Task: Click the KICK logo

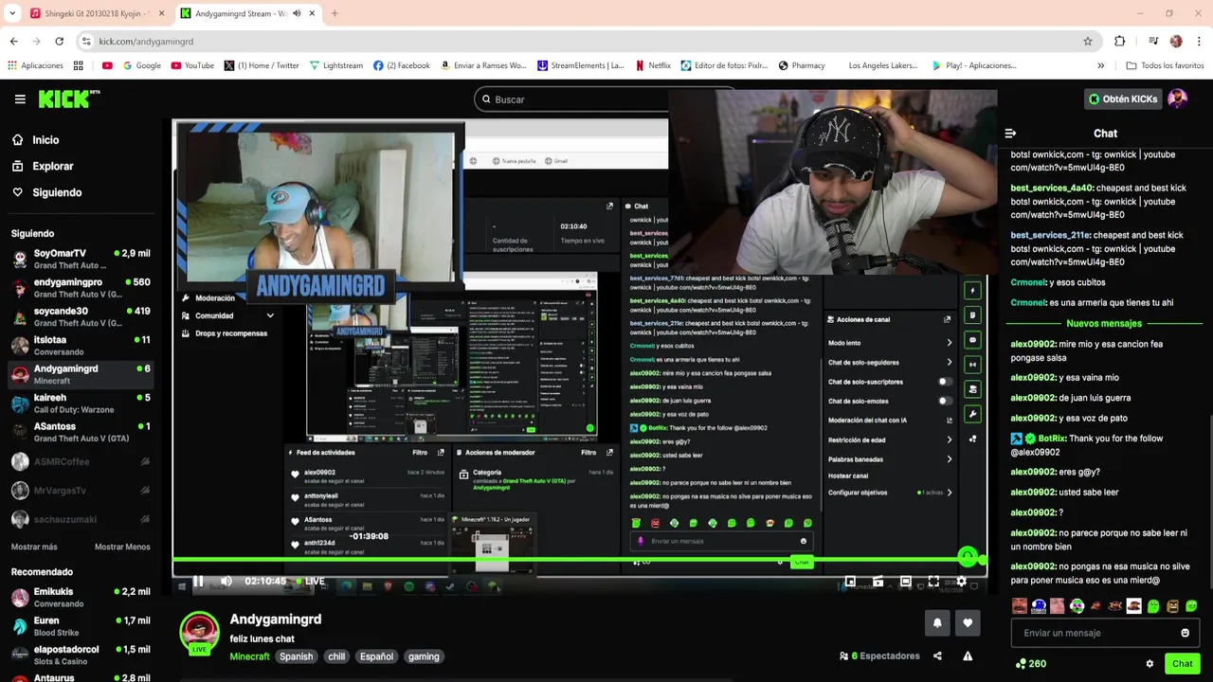Action: pos(69,99)
